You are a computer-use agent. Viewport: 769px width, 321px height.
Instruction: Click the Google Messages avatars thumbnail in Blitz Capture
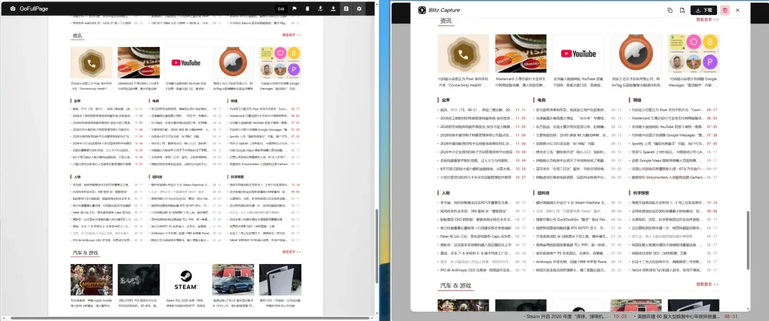pyautogui.click(x=694, y=53)
